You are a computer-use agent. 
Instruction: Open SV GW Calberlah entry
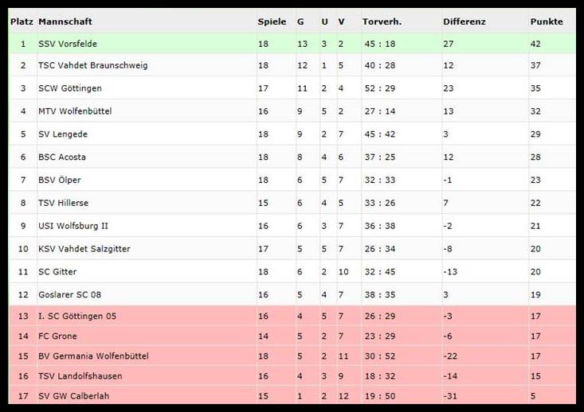point(74,395)
